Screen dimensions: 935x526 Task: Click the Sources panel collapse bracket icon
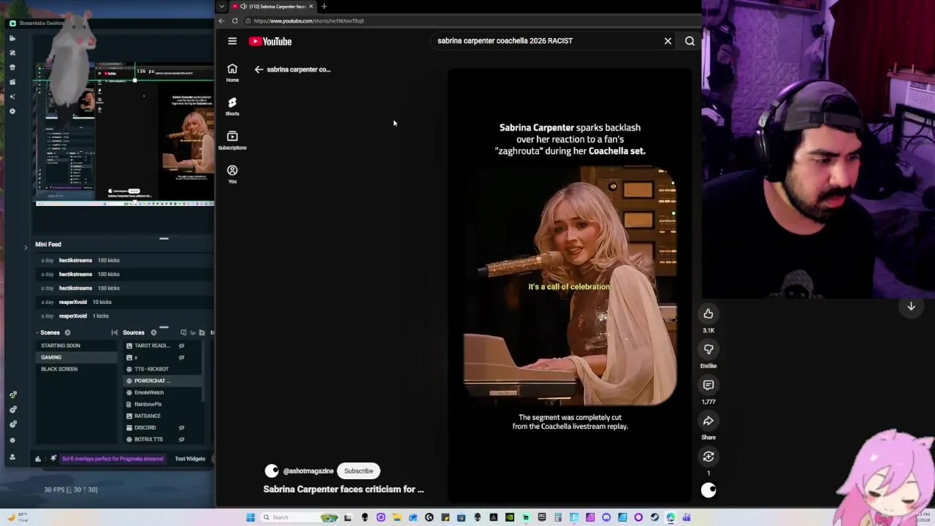coord(114,332)
